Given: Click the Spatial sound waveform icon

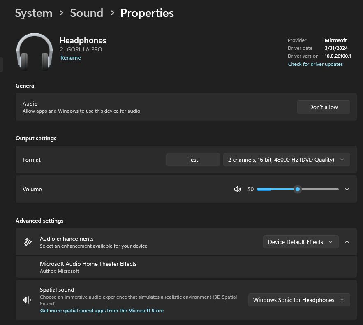Looking at the screenshot, I should pos(28,300).
